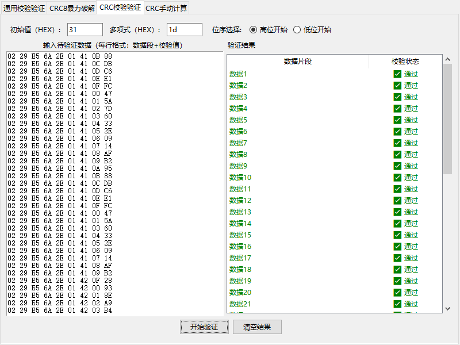Image resolution: width=460 pixels, height=345 pixels.
Task: Click the green check icon for 数据17
Action: (x=397, y=258)
